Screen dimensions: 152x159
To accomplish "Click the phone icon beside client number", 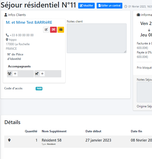I will tap(7, 35).
